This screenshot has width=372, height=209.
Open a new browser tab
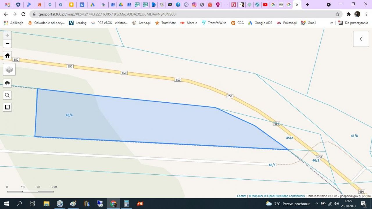[307, 5]
